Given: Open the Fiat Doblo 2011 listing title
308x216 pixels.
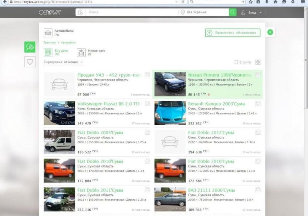Looking at the screenshot, I should (x=100, y=190).
